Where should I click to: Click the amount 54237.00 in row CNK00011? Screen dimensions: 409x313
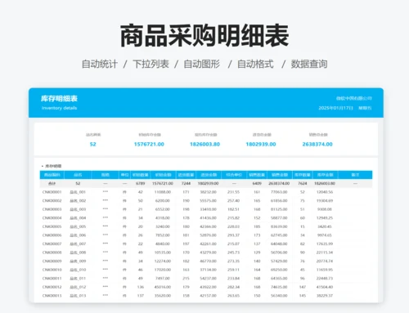pyautogui.click(x=209, y=279)
